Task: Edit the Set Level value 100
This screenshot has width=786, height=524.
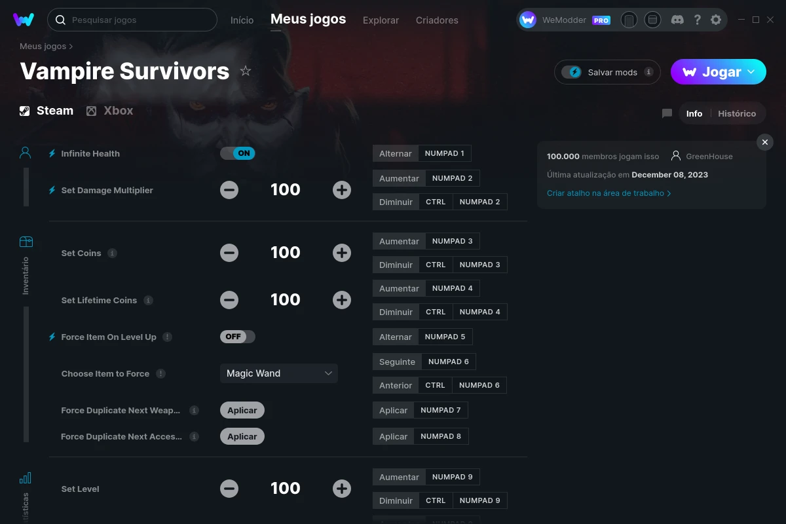Action: [286, 489]
